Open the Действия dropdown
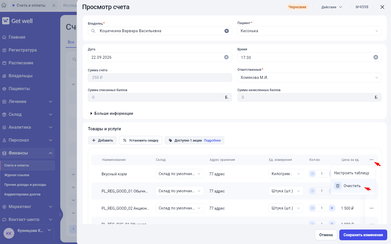 coord(332,7)
